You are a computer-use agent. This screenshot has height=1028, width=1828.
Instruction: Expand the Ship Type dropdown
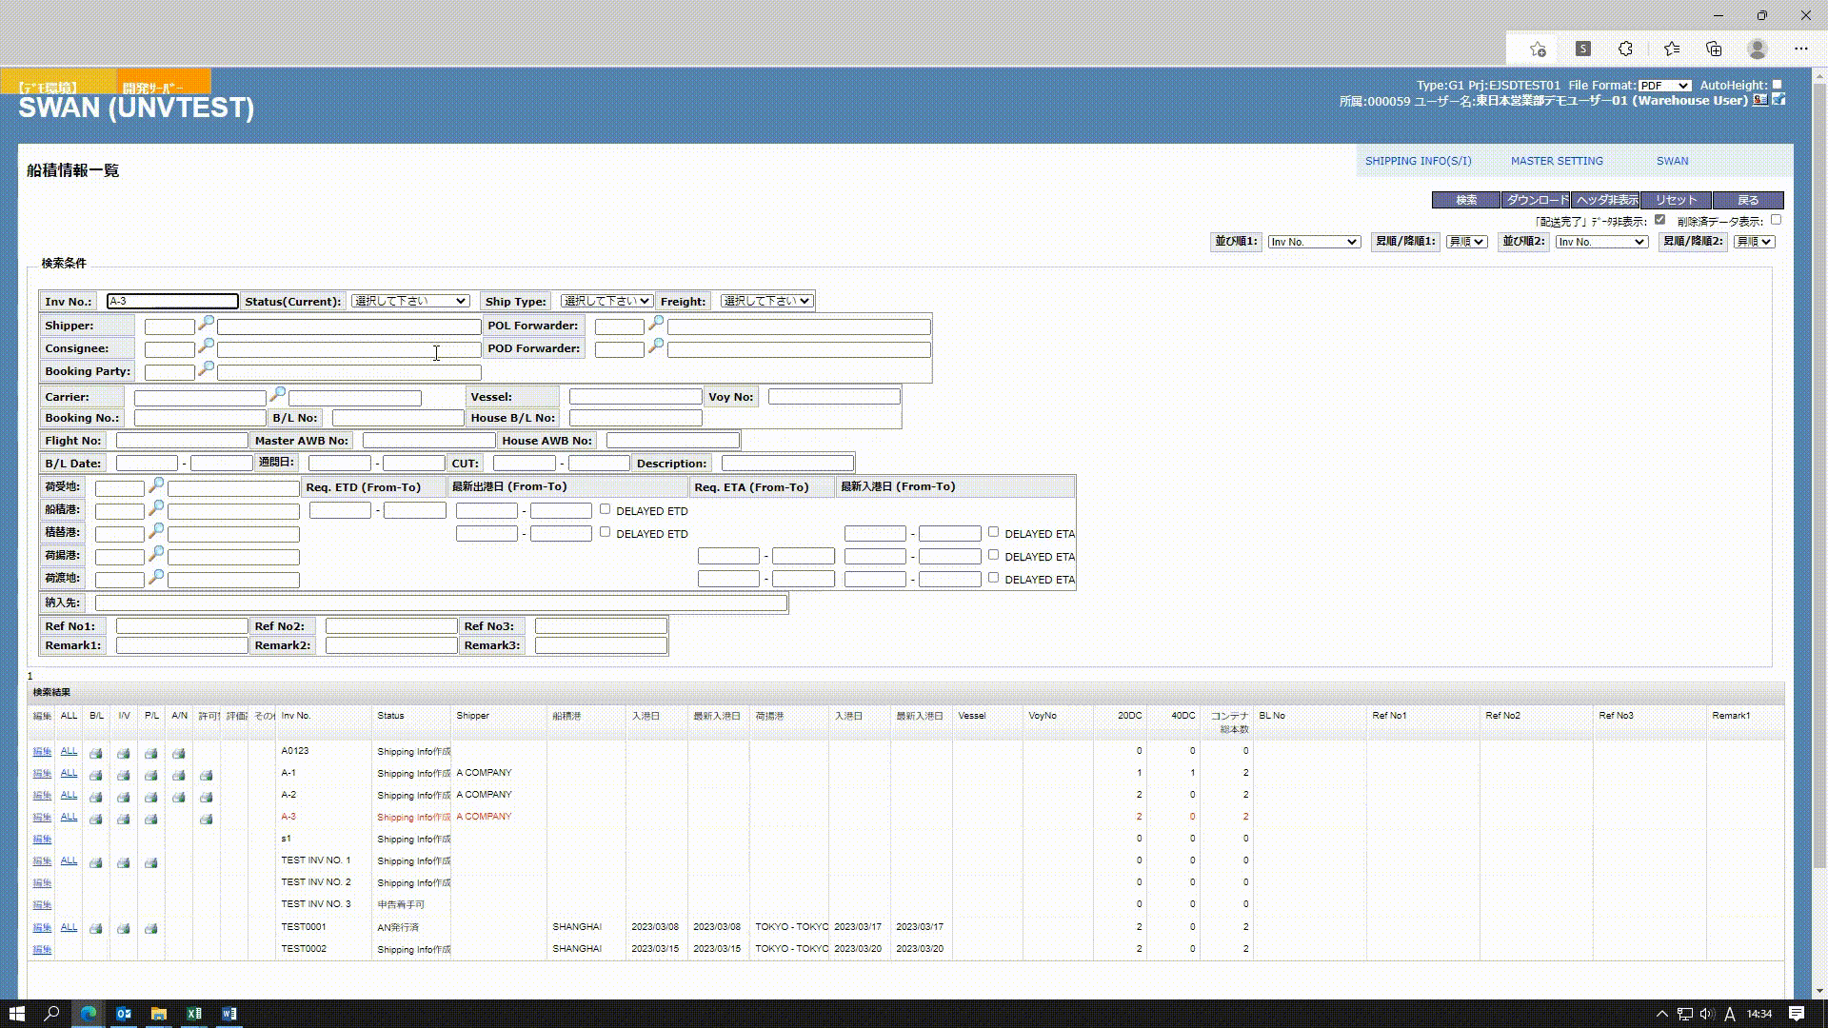click(606, 301)
